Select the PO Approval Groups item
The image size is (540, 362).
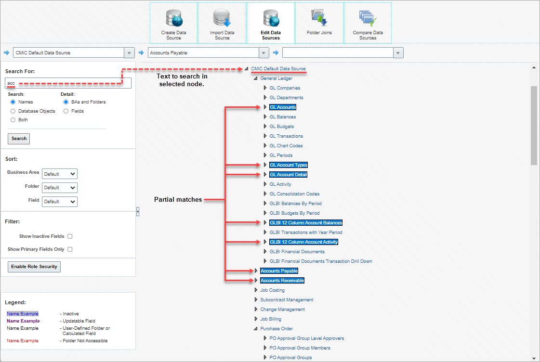(290, 358)
